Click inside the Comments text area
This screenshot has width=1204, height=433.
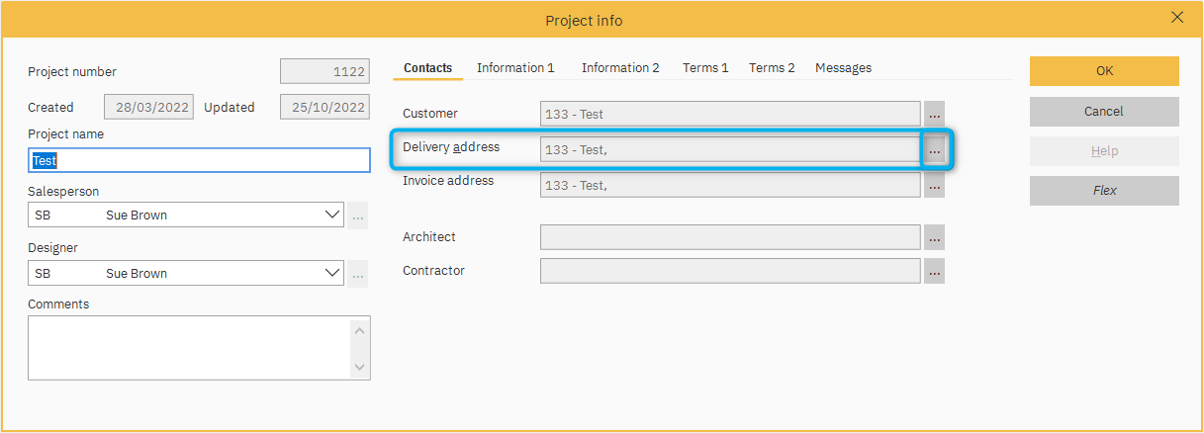tap(188, 347)
